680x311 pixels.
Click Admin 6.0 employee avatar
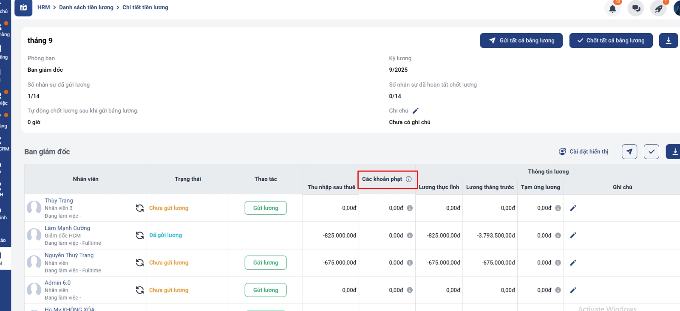(x=34, y=290)
